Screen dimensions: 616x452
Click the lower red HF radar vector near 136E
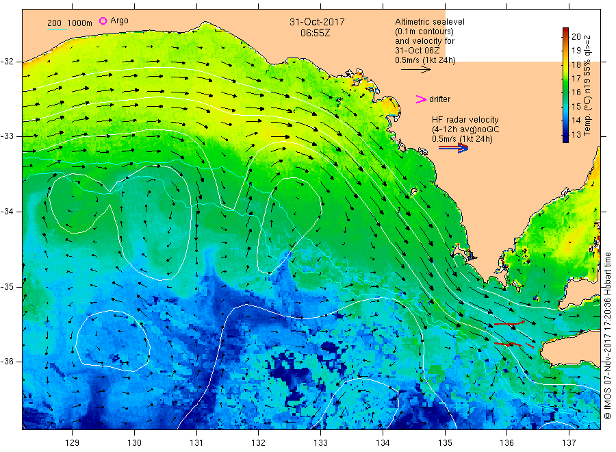click(x=508, y=344)
